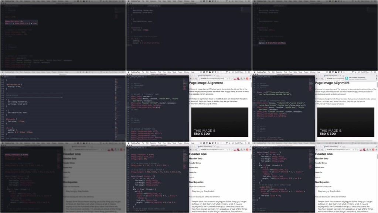Screen dimensions: 378x213
Task: Click Blockquotes heading beside widget-title code
Action: click(322, 182)
